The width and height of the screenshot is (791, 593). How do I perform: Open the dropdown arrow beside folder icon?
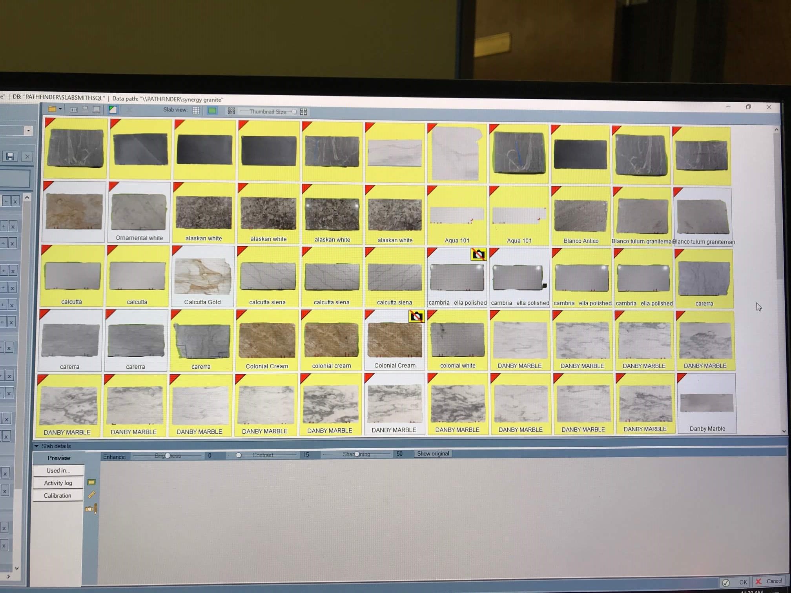[60, 109]
